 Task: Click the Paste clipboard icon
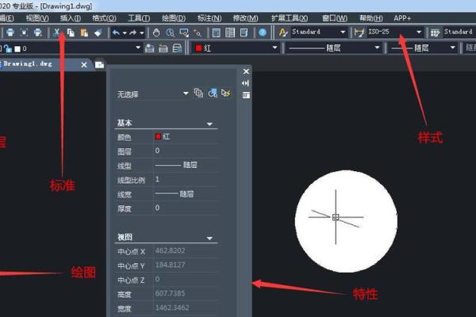[x=84, y=32]
